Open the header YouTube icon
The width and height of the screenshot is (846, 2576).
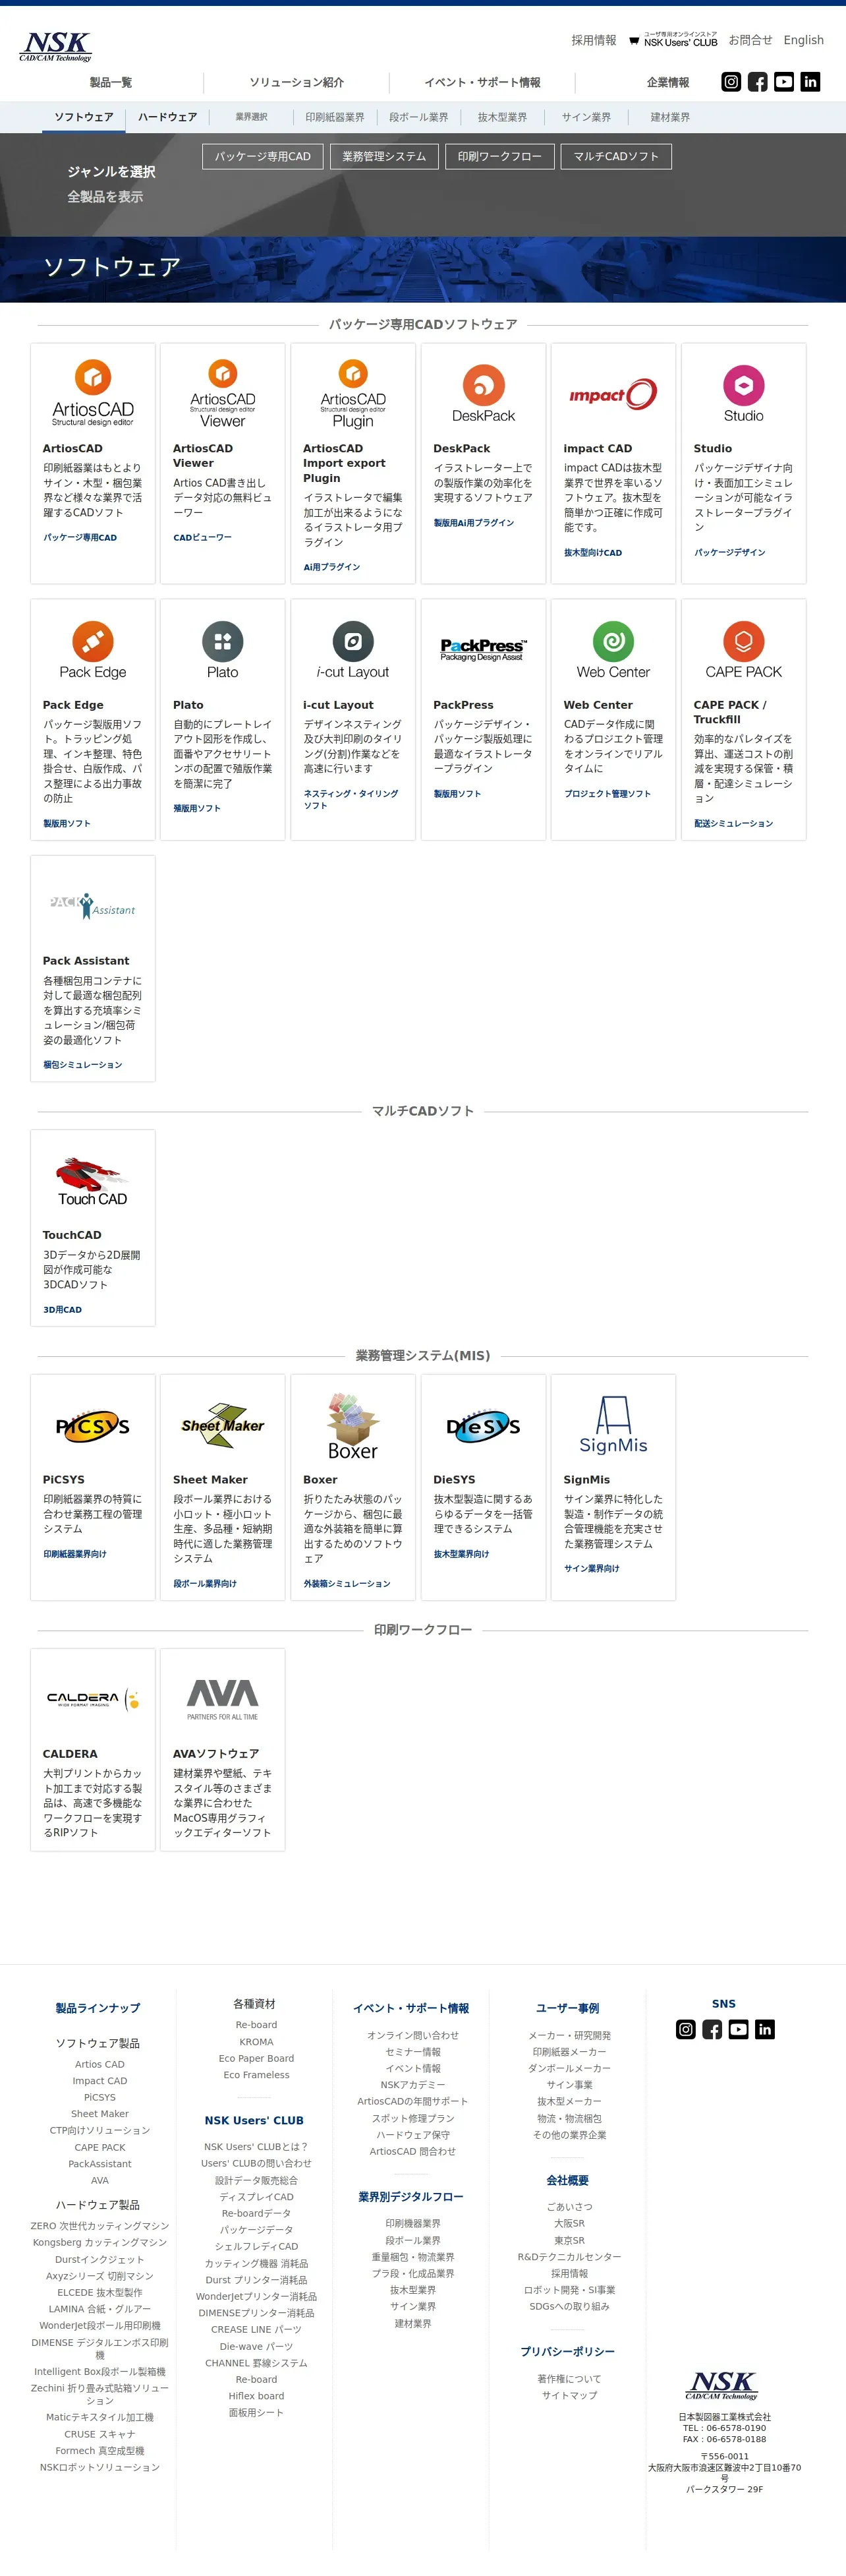point(784,82)
